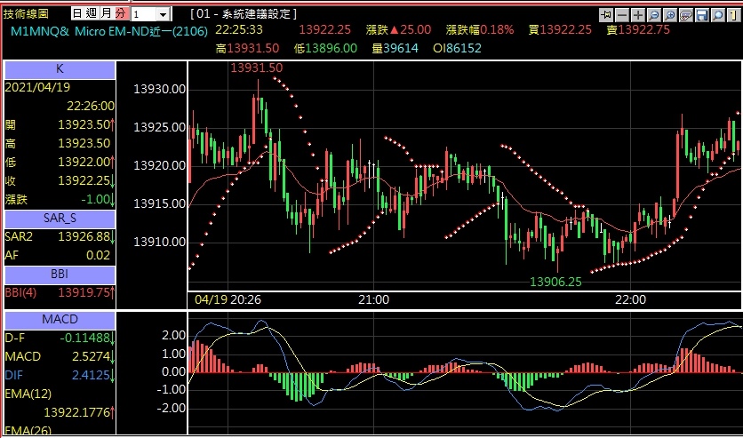Click the 13906.25 low marker on chart
This screenshot has width=743, height=438.
point(555,283)
